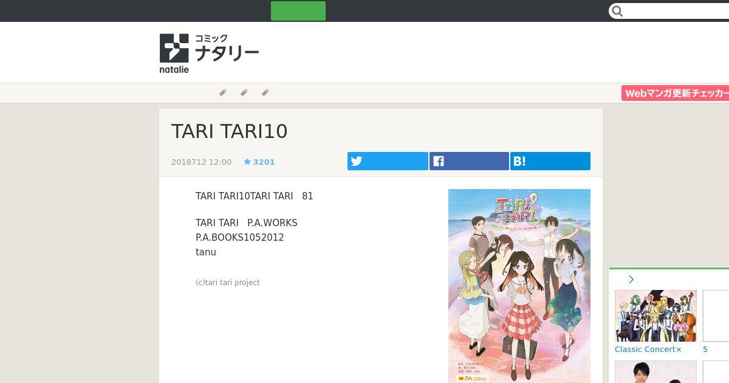Open the sidebar item labeled 5
Viewport: 729px width, 383px height.
[x=705, y=349]
